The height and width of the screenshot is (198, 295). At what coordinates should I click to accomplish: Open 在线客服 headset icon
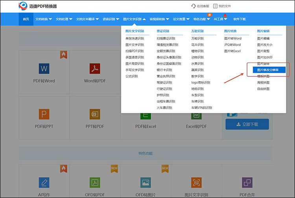click(194, 6)
